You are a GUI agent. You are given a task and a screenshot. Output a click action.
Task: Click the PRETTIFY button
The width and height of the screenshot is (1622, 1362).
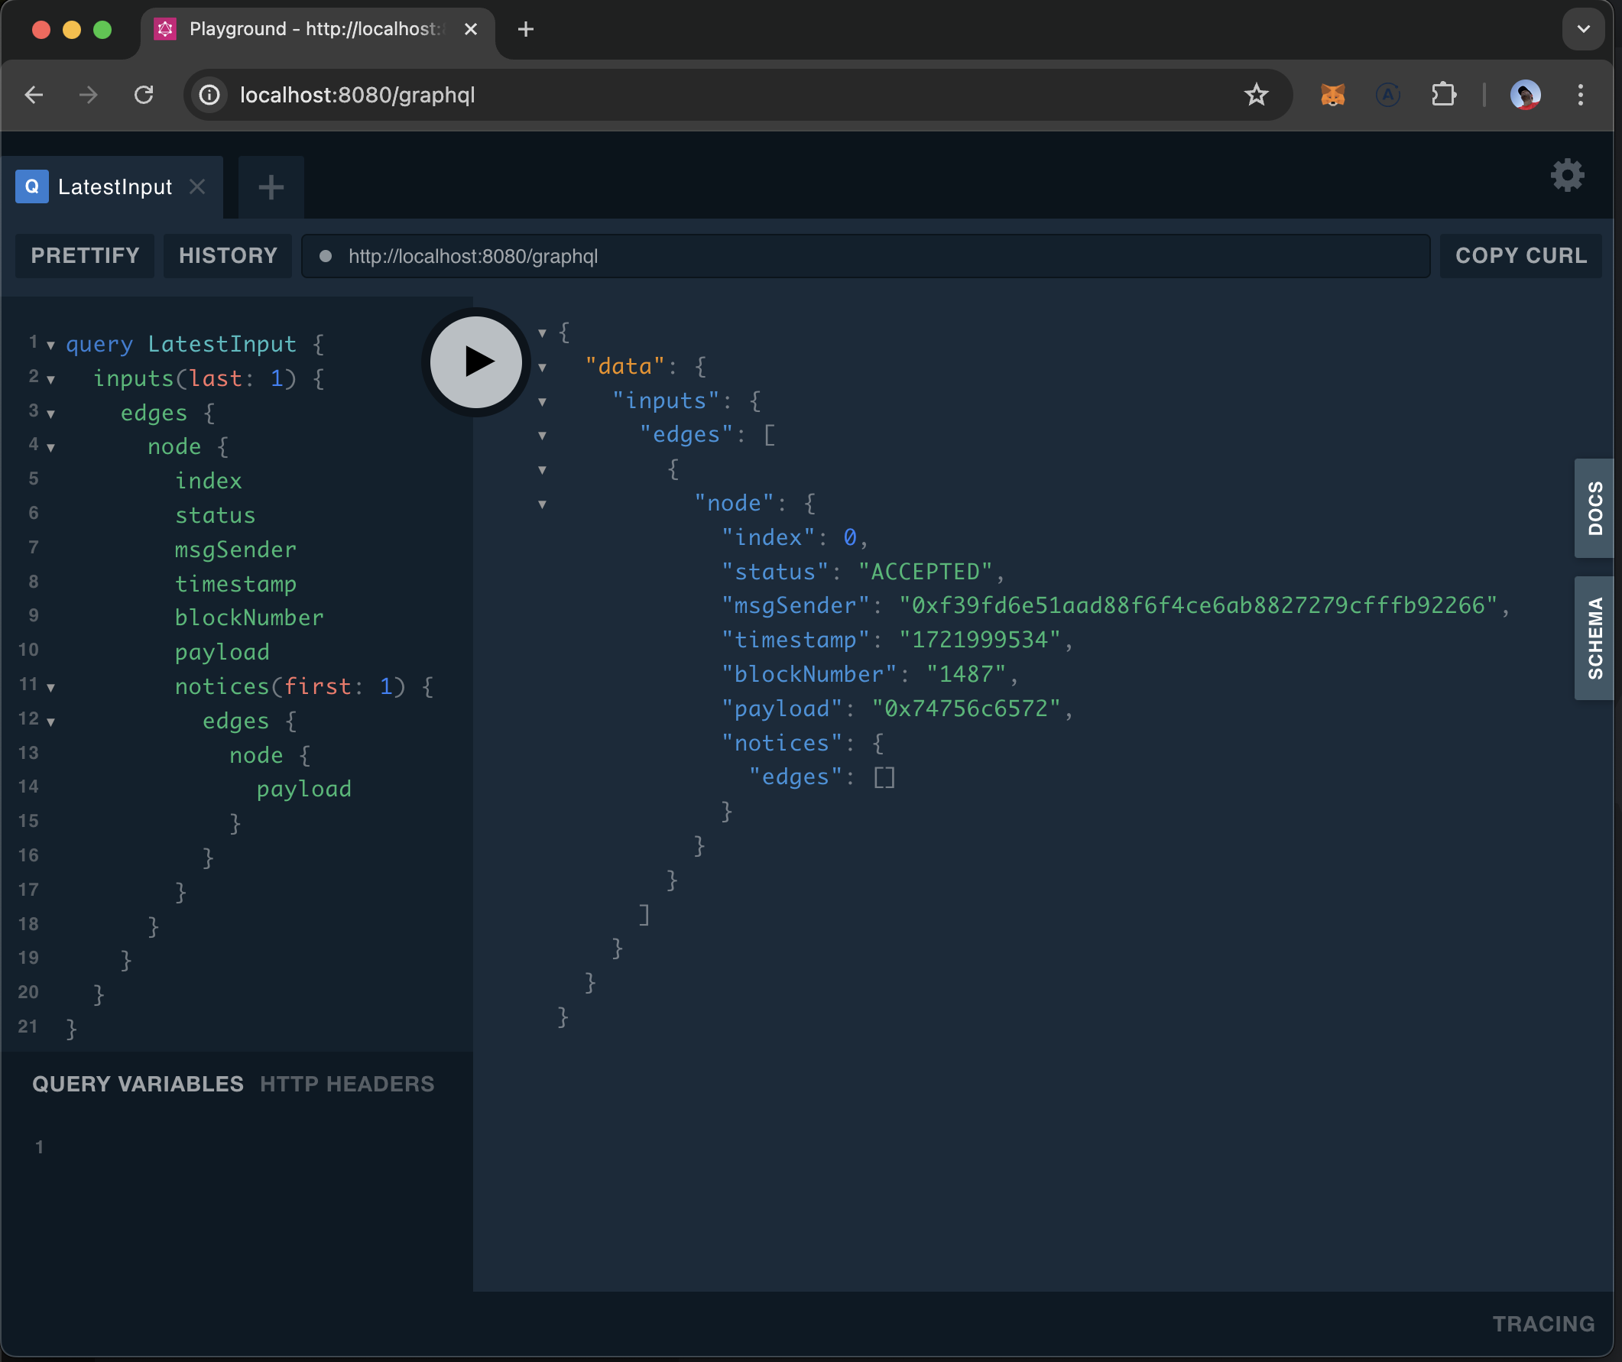coord(85,255)
